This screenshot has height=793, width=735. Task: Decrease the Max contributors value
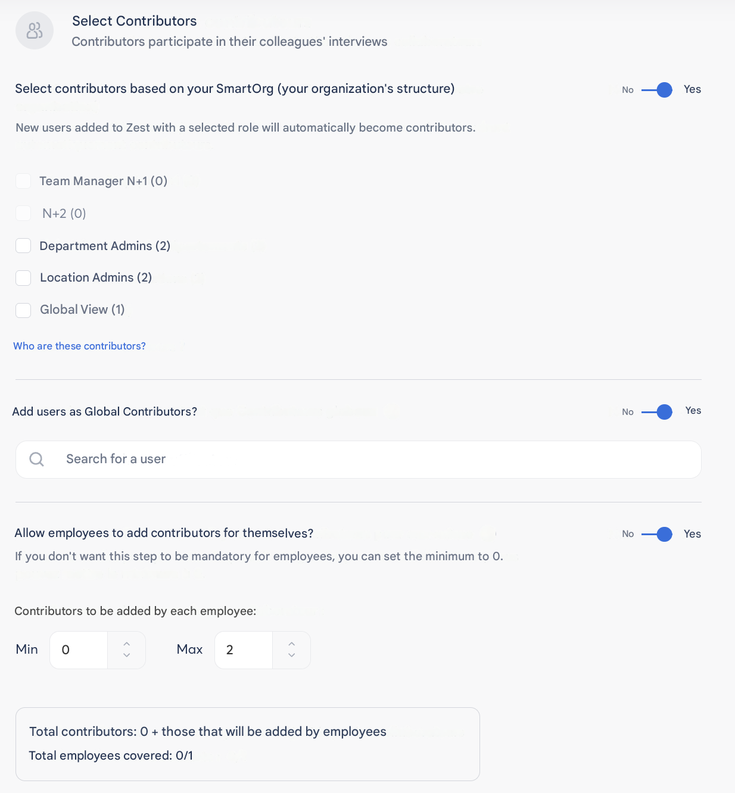[x=291, y=655]
